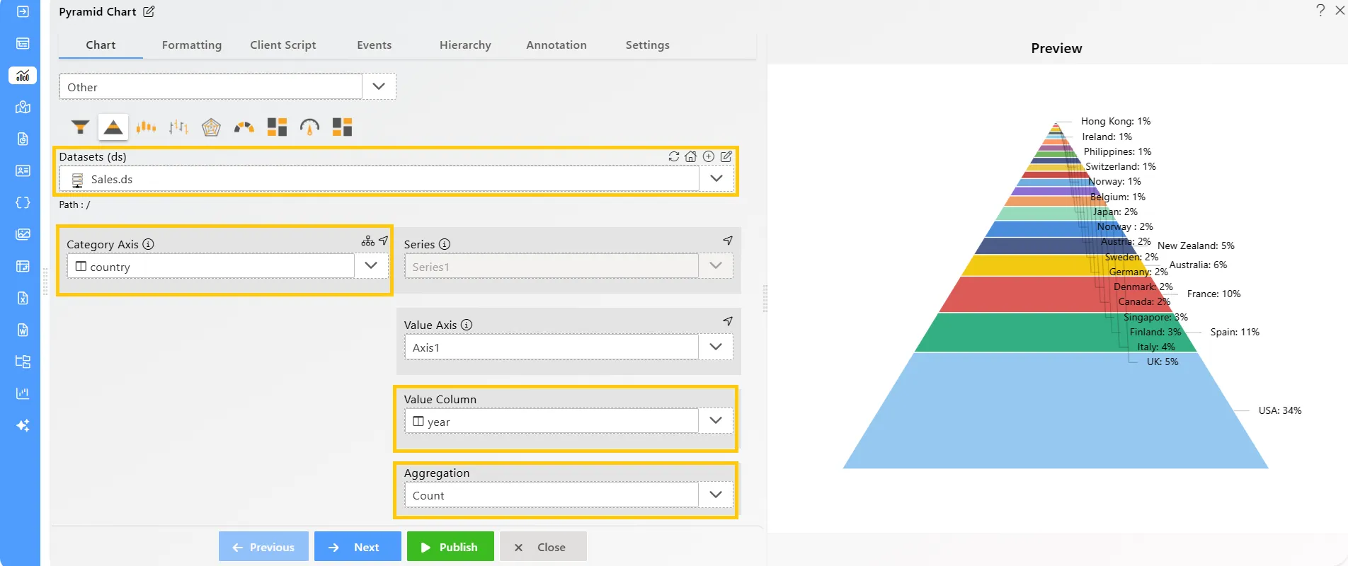Open the bar chart frame sidebar icon

click(23, 393)
